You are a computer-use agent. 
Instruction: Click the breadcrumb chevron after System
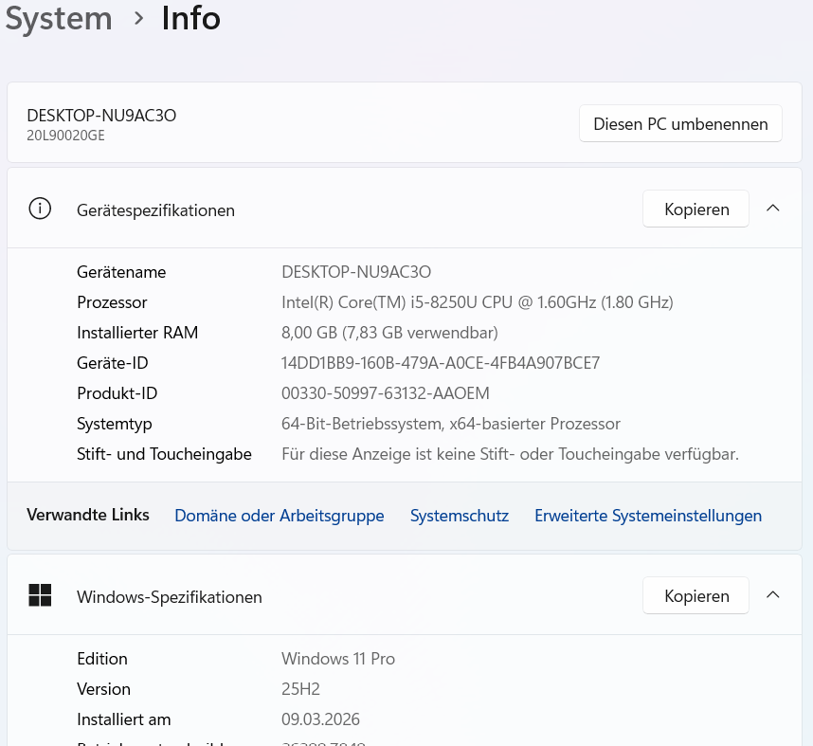tap(138, 19)
